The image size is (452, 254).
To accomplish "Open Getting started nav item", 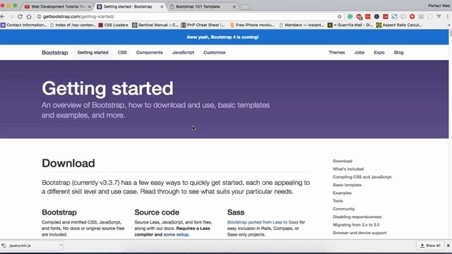I will (x=93, y=52).
